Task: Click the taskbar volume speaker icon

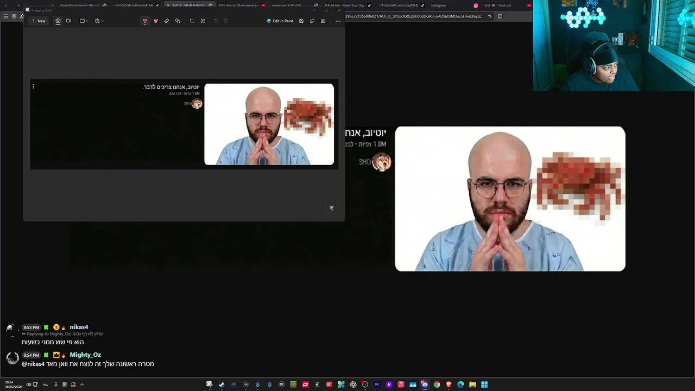Action: 29,384
